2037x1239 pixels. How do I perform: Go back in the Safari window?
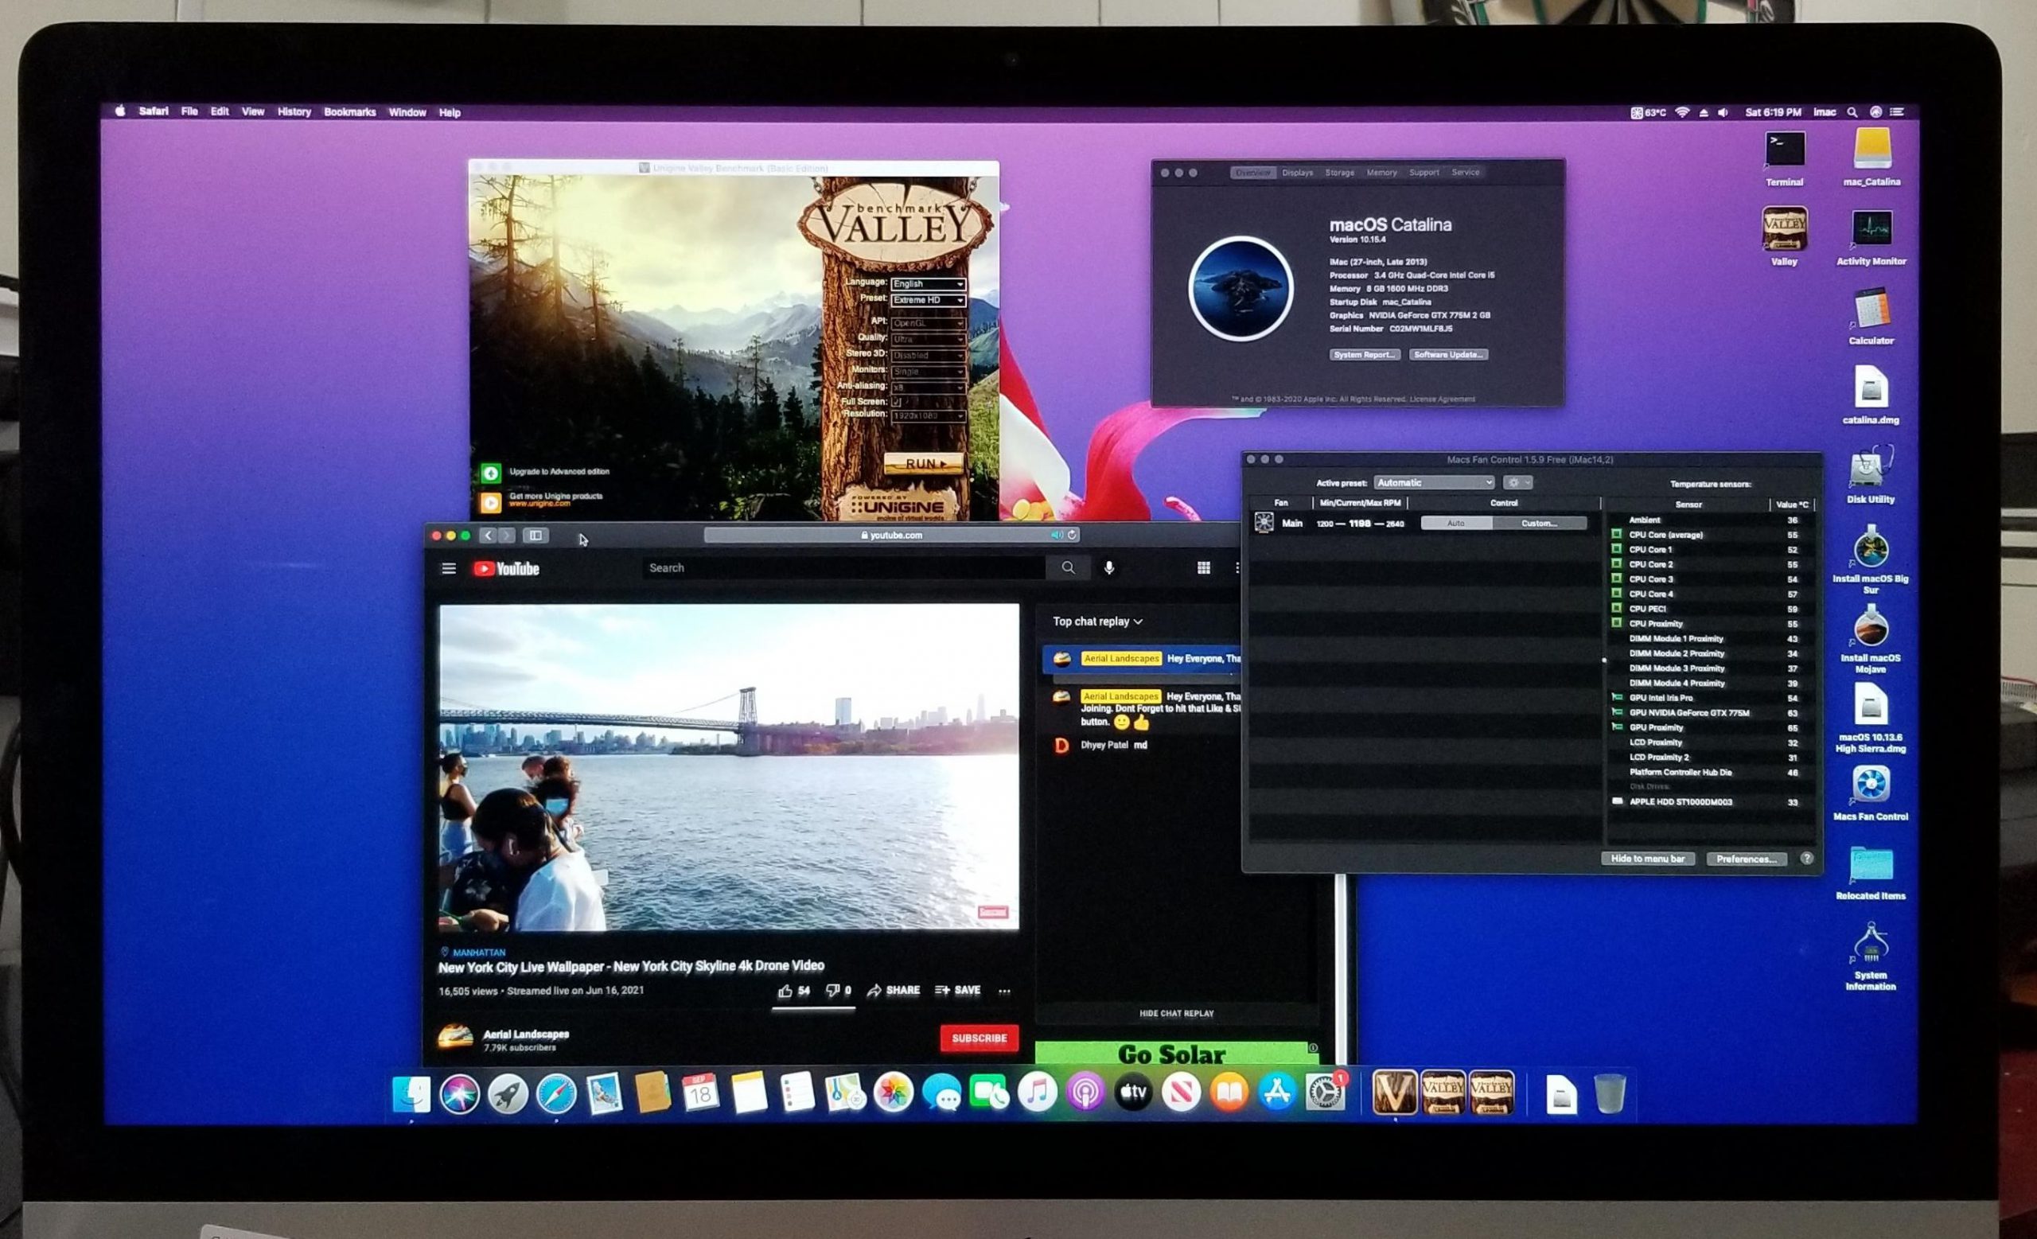[488, 536]
